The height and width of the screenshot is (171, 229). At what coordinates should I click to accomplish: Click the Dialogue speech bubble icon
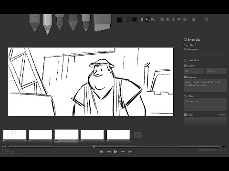[x=185, y=77]
